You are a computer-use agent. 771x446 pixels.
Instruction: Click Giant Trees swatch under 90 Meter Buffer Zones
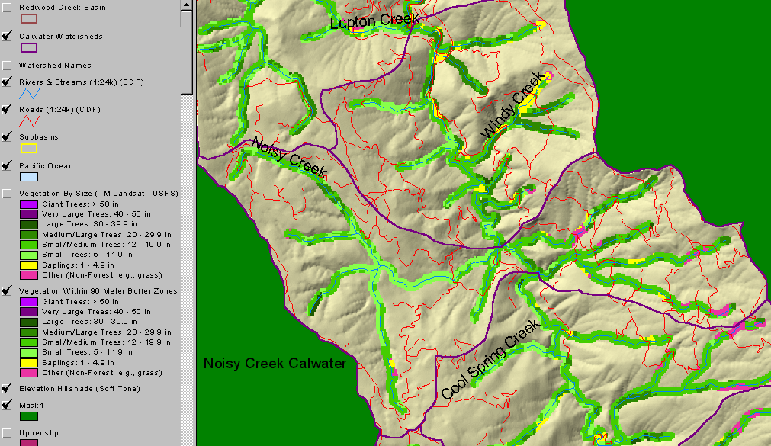coord(29,301)
